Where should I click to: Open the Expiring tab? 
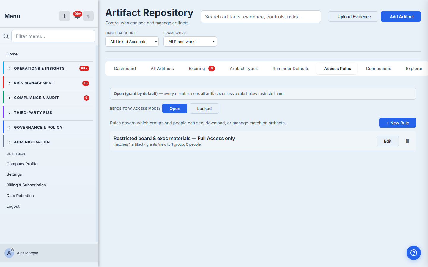[x=202, y=69]
